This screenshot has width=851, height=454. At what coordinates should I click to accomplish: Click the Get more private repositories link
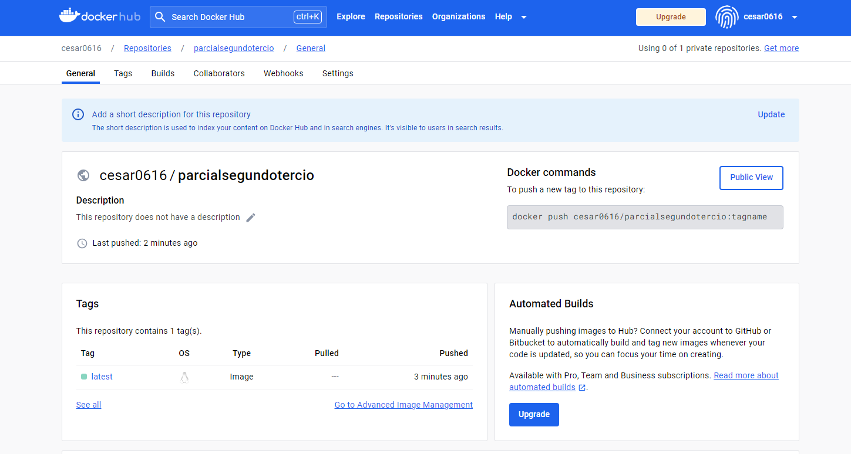point(781,48)
